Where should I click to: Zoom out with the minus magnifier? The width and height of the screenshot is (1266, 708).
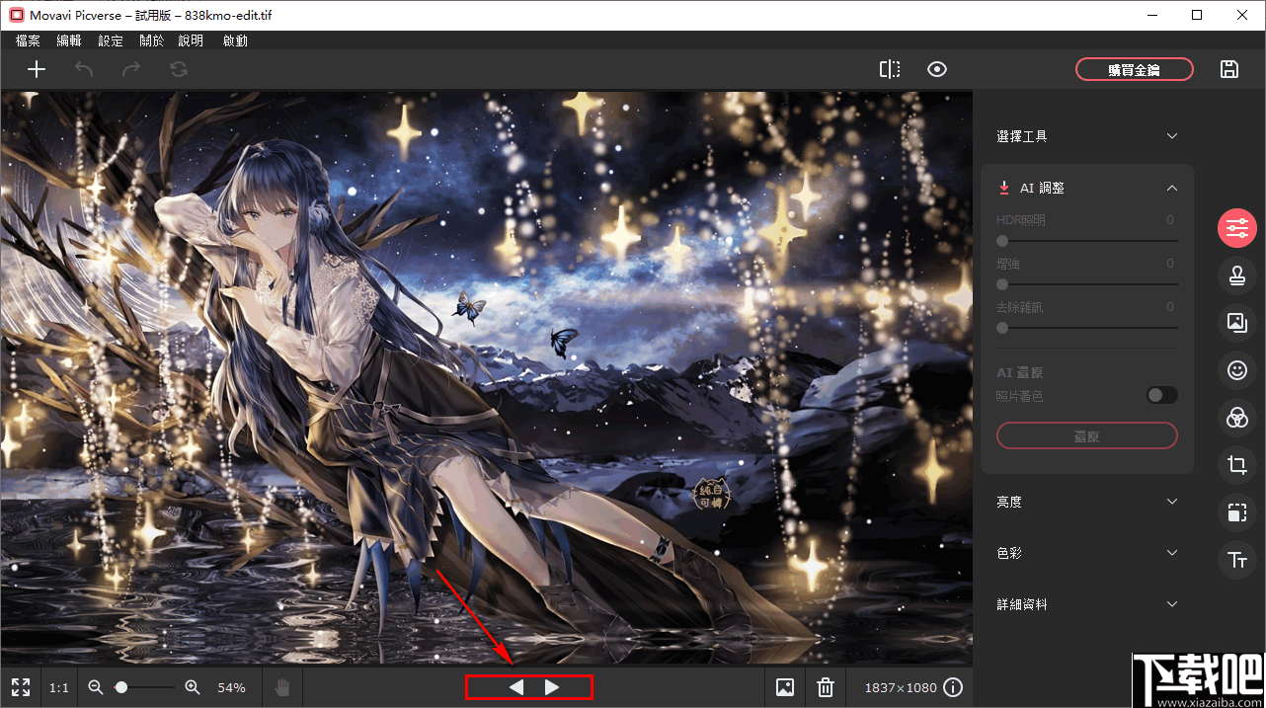(x=96, y=687)
